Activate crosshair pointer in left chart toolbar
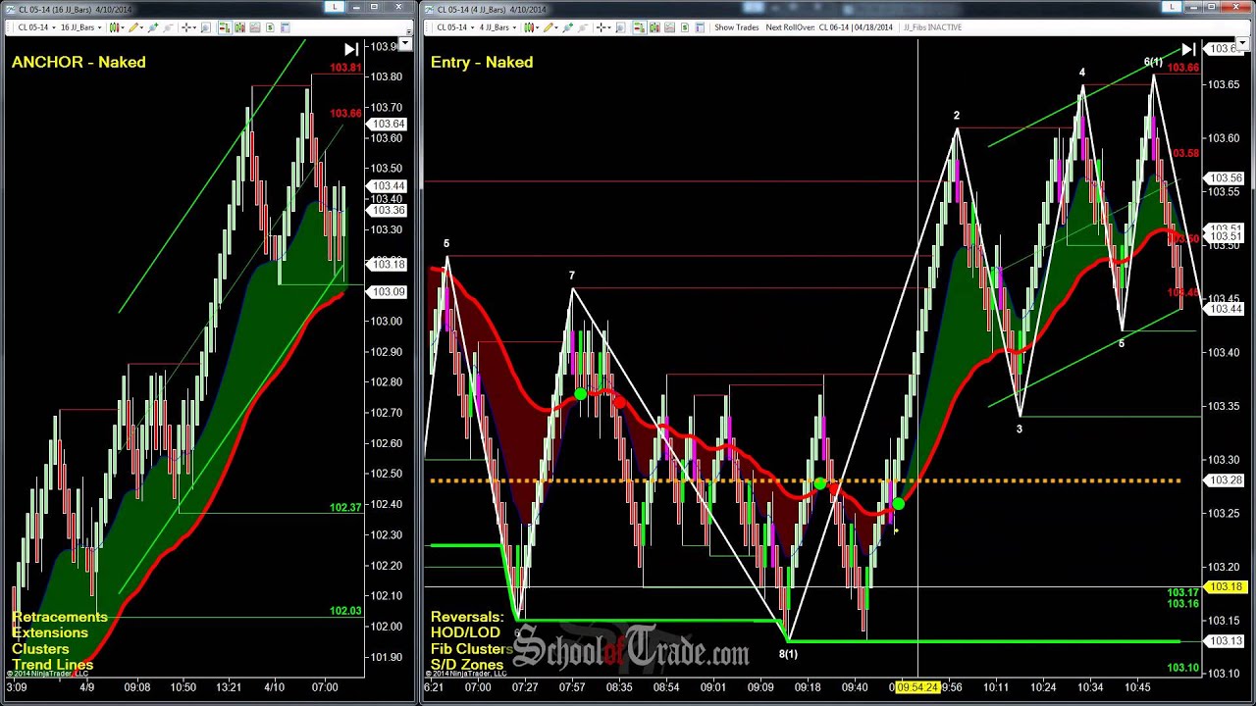1256x706 pixels. click(x=186, y=27)
